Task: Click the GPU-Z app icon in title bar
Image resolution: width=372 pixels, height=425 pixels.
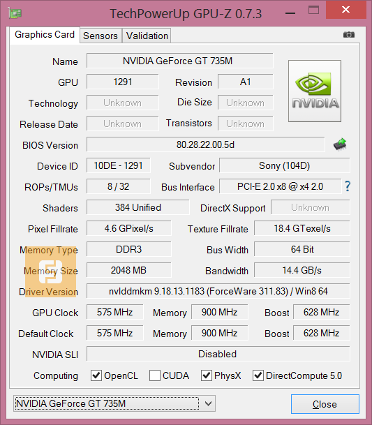Action: [x=15, y=13]
